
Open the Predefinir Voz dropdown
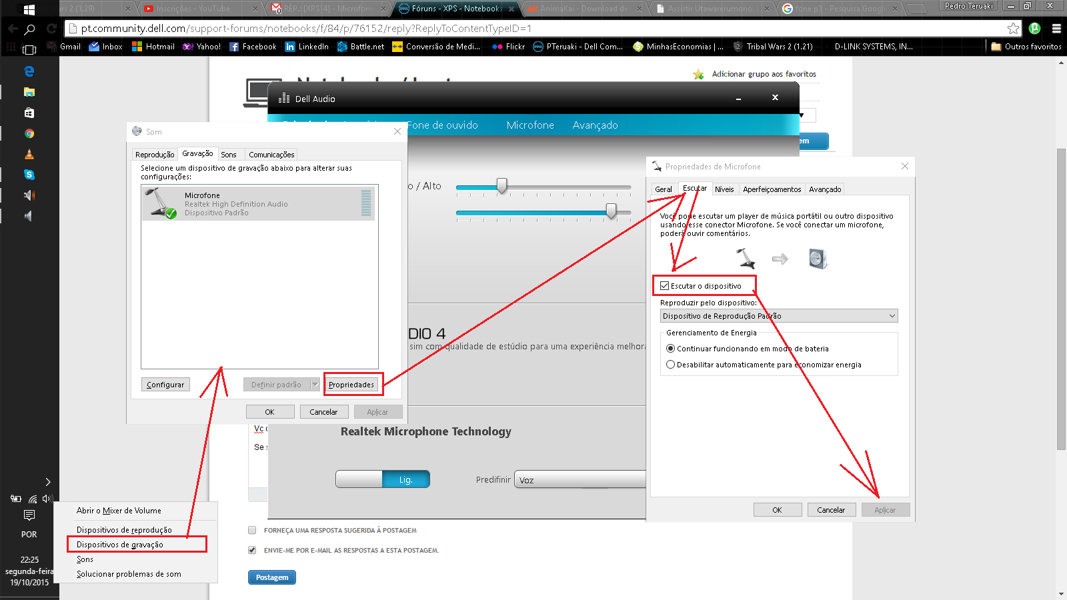coord(580,480)
